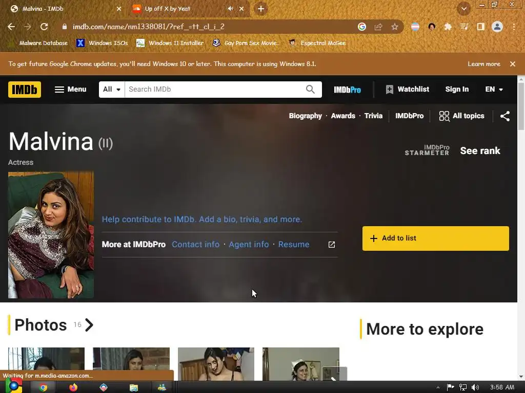525x393 pixels.
Task: Click the share icon
Action: click(505, 116)
